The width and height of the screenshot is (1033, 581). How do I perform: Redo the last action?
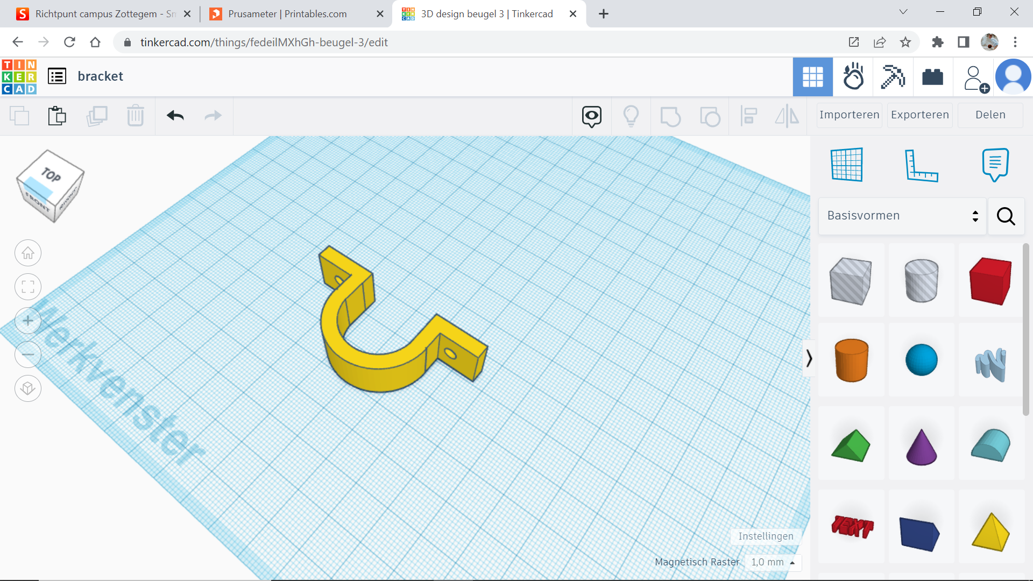tap(213, 116)
